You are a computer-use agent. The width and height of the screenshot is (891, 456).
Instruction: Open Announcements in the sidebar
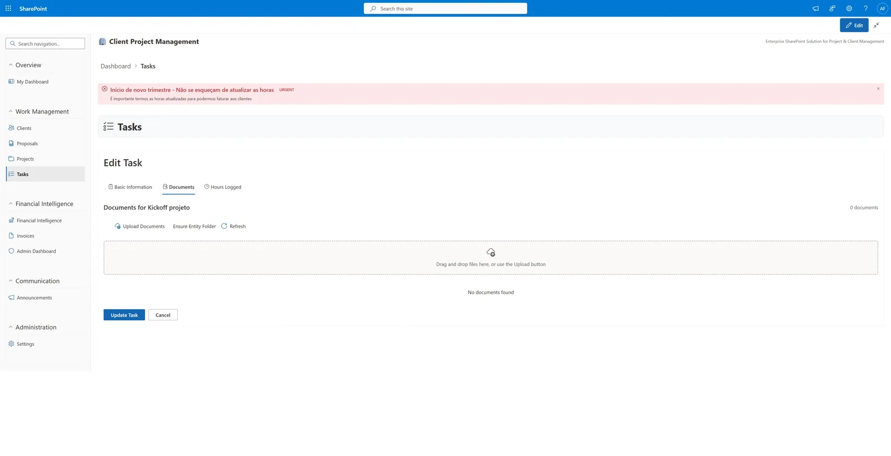click(45, 298)
